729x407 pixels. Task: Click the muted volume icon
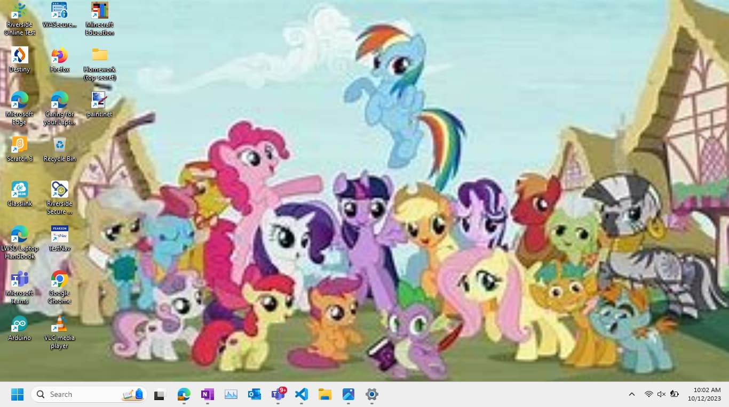[661, 394]
